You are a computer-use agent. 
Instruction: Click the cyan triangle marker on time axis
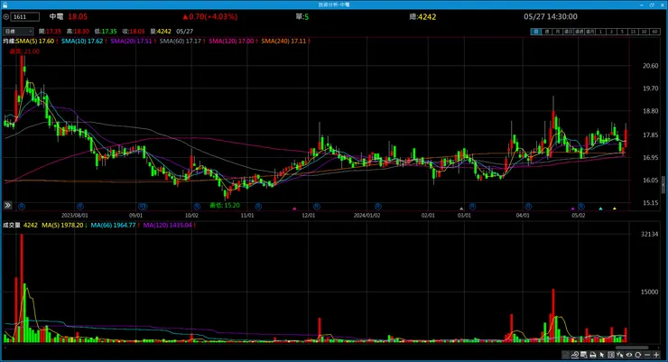pos(600,209)
